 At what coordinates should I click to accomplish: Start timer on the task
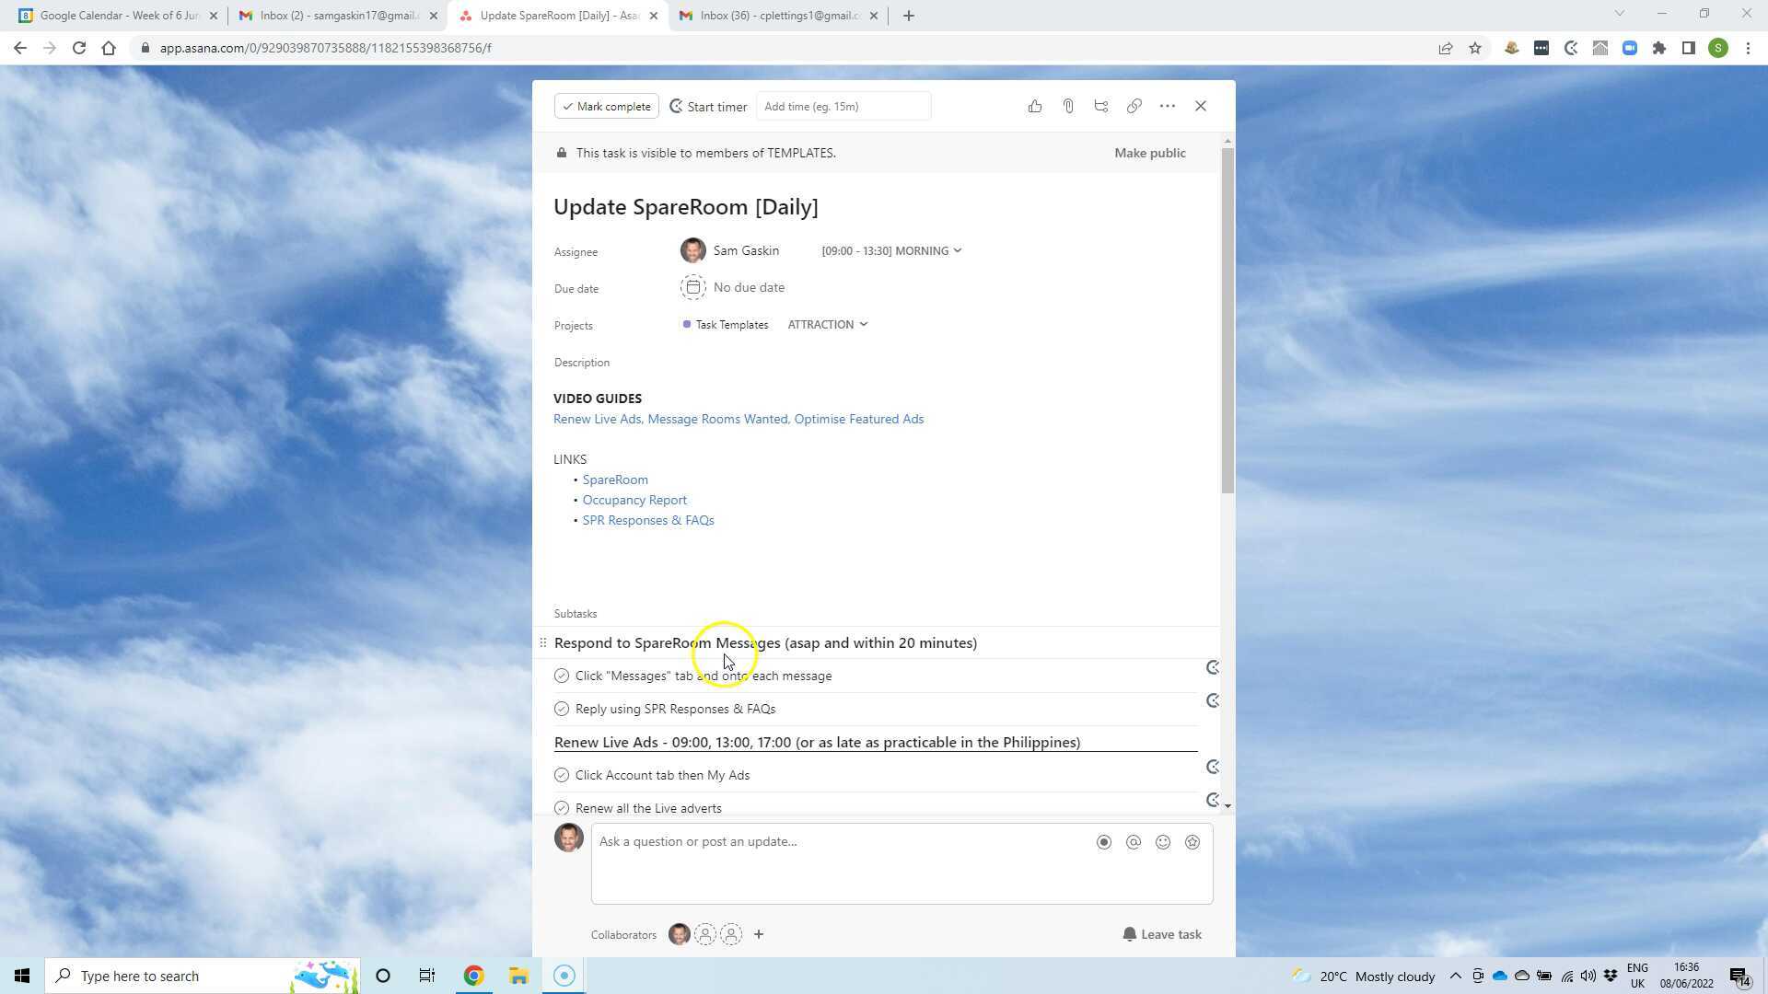tap(708, 107)
